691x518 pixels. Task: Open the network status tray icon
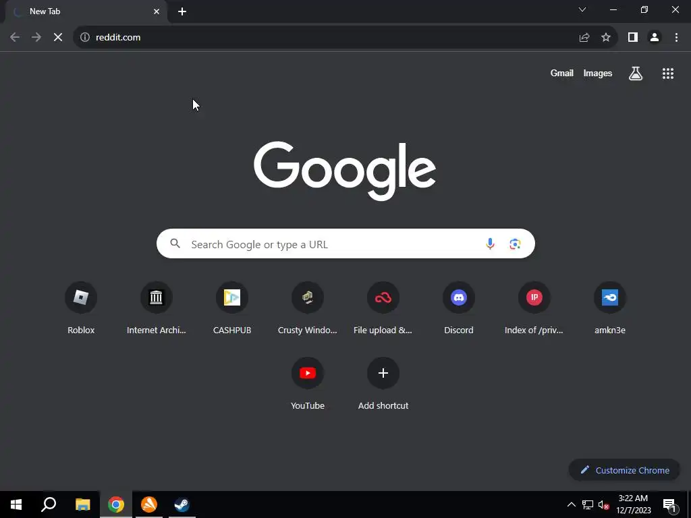click(x=588, y=505)
